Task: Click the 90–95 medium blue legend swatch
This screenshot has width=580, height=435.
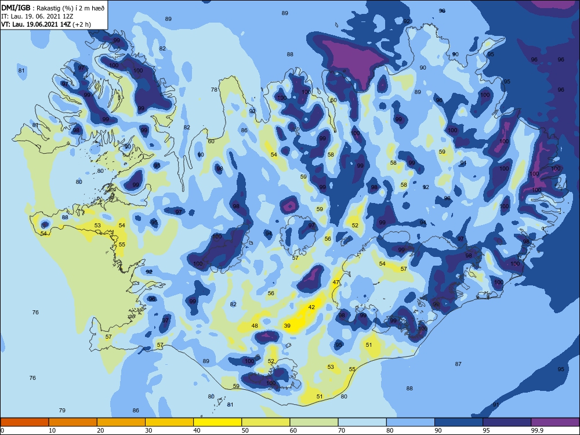Action: coord(459,422)
